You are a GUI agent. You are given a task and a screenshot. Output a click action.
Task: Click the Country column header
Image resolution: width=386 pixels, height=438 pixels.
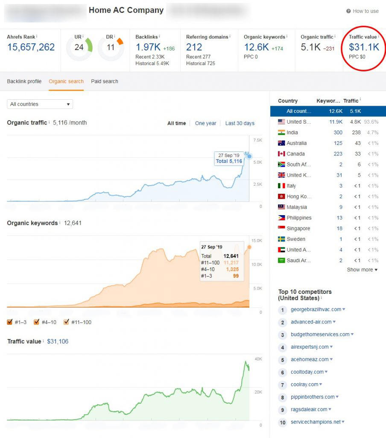click(288, 101)
